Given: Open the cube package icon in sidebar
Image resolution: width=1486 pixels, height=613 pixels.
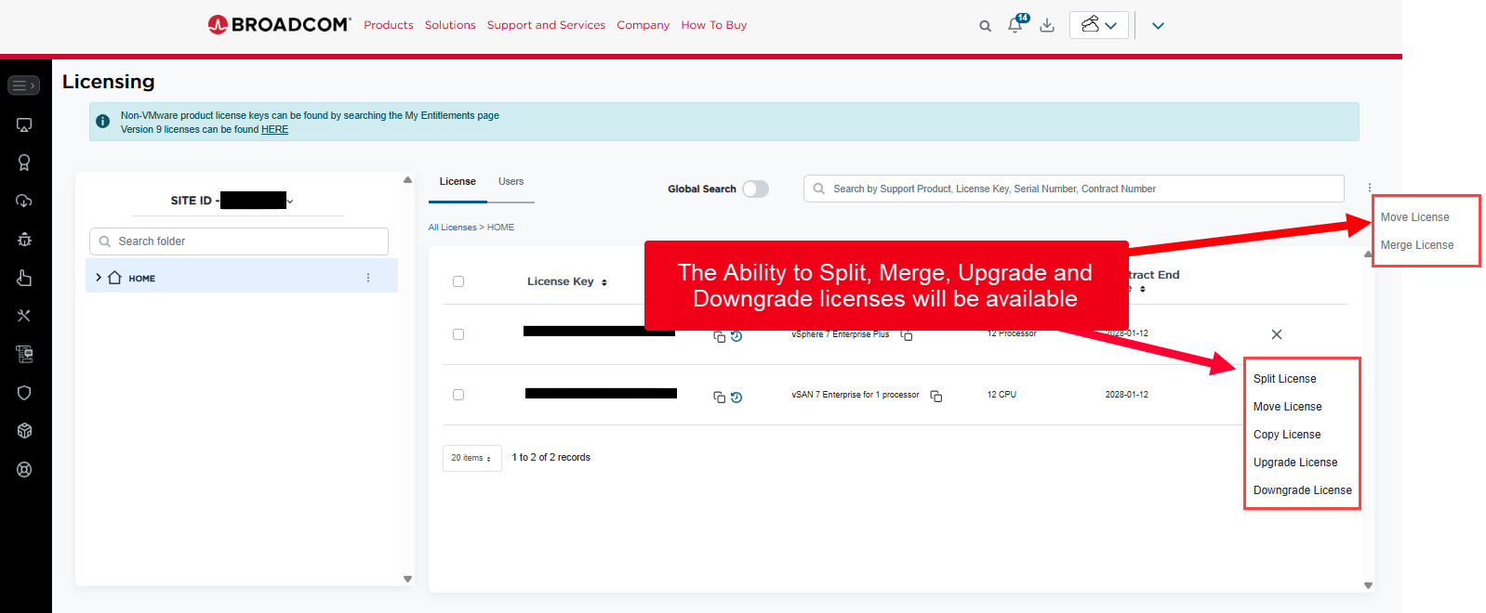Looking at the screenshot, I should pyautogui.click(x=24, y=431).
